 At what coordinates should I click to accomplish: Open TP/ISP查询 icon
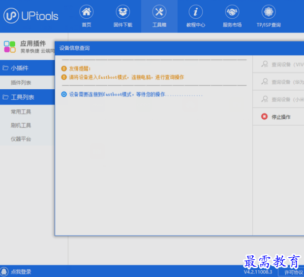[x=269, y=12]
